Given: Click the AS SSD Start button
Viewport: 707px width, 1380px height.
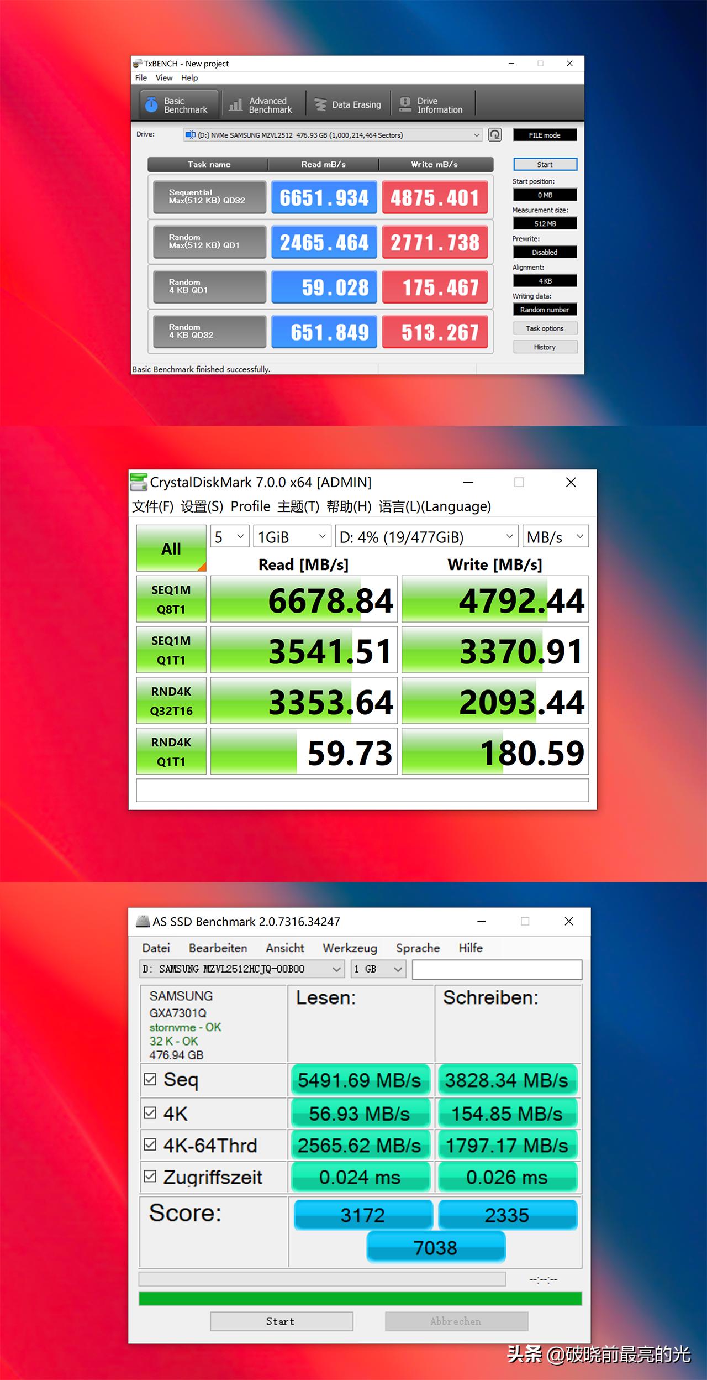Looking at the screenshot, I should (x=282, y=1321).
